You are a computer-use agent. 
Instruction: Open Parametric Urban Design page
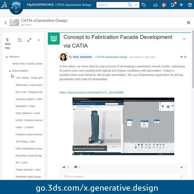[29, 156]
